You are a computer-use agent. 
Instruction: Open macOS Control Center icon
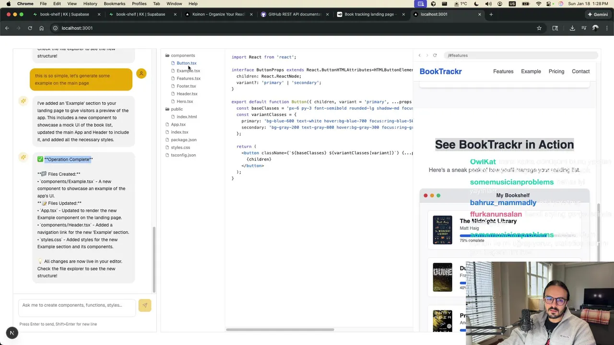click(x=548, y=4)
